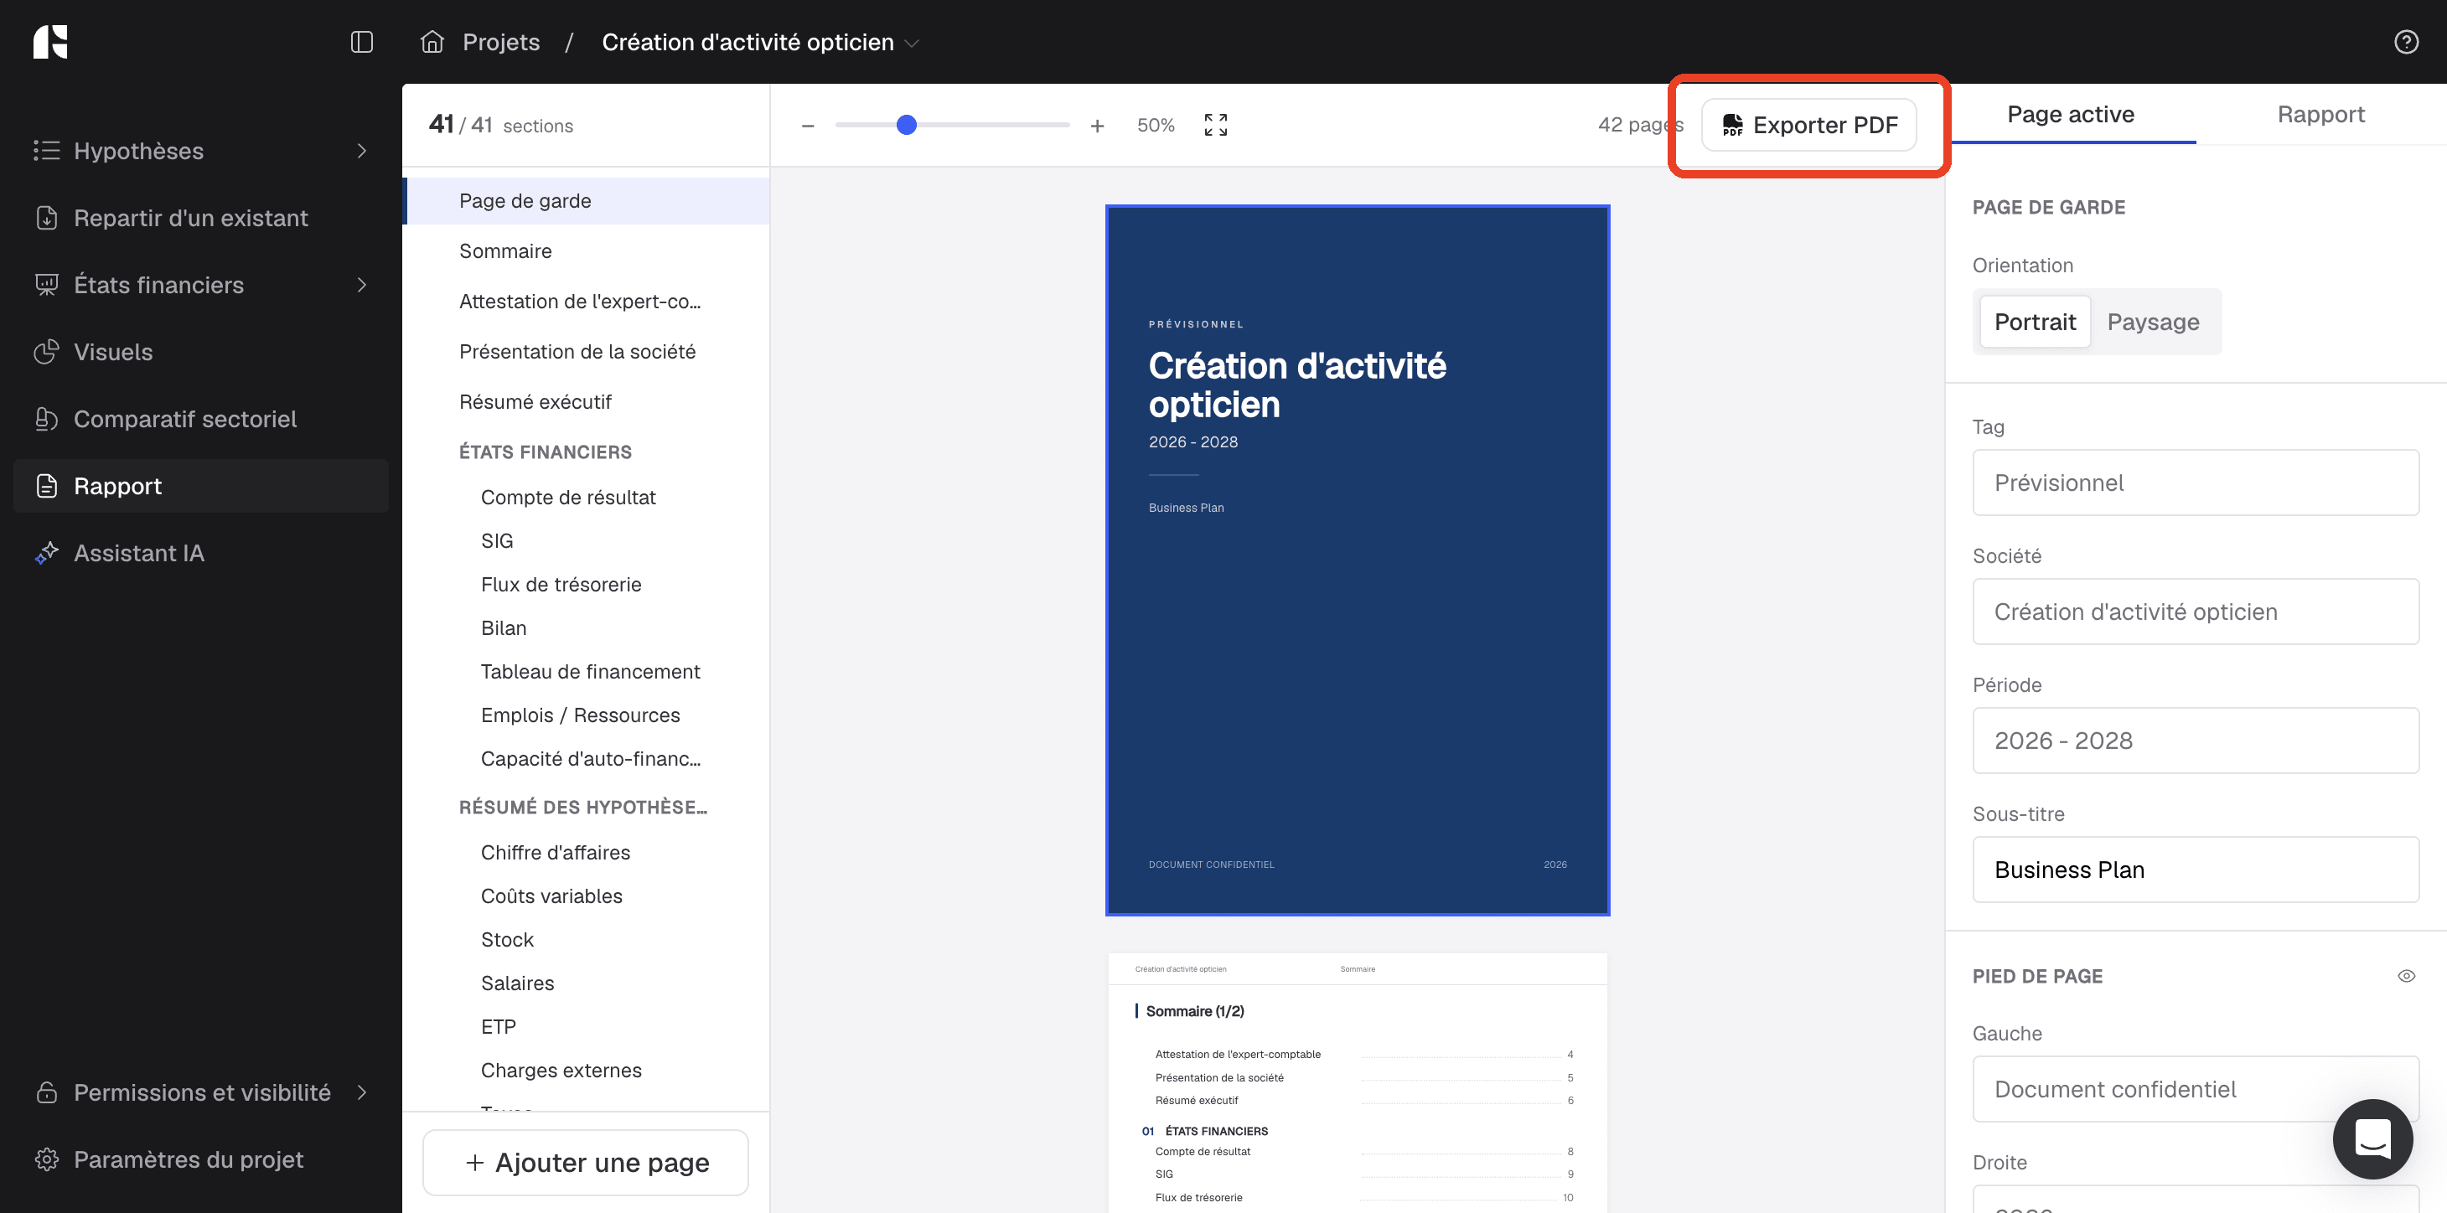The image size is (2447, 1213).
Task: Click the Rapport document icon in sidebar
Action: tap(47, 485)
